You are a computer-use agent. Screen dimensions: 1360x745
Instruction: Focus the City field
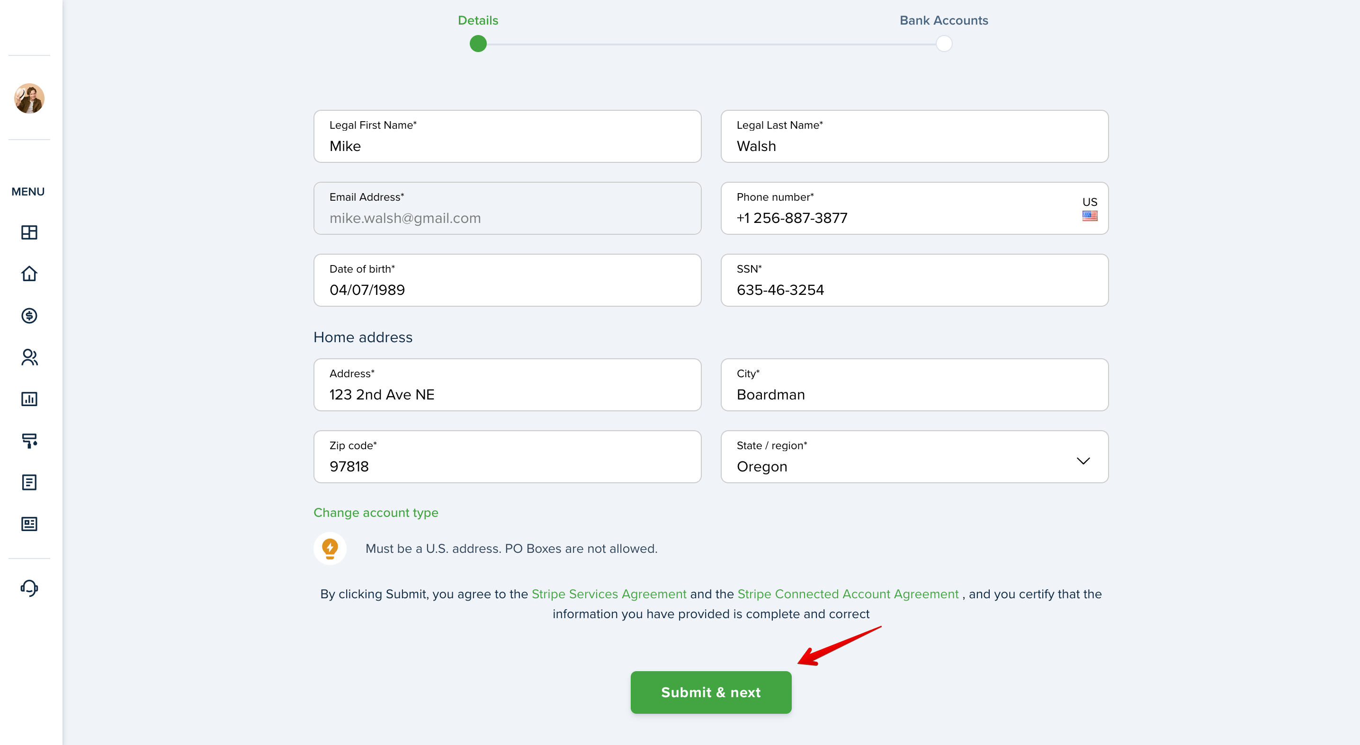click(x=914, y=385)
